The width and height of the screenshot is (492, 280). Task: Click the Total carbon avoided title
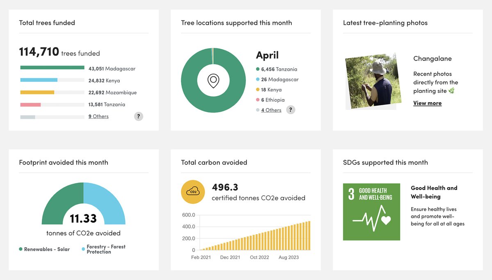pos(214,163)
